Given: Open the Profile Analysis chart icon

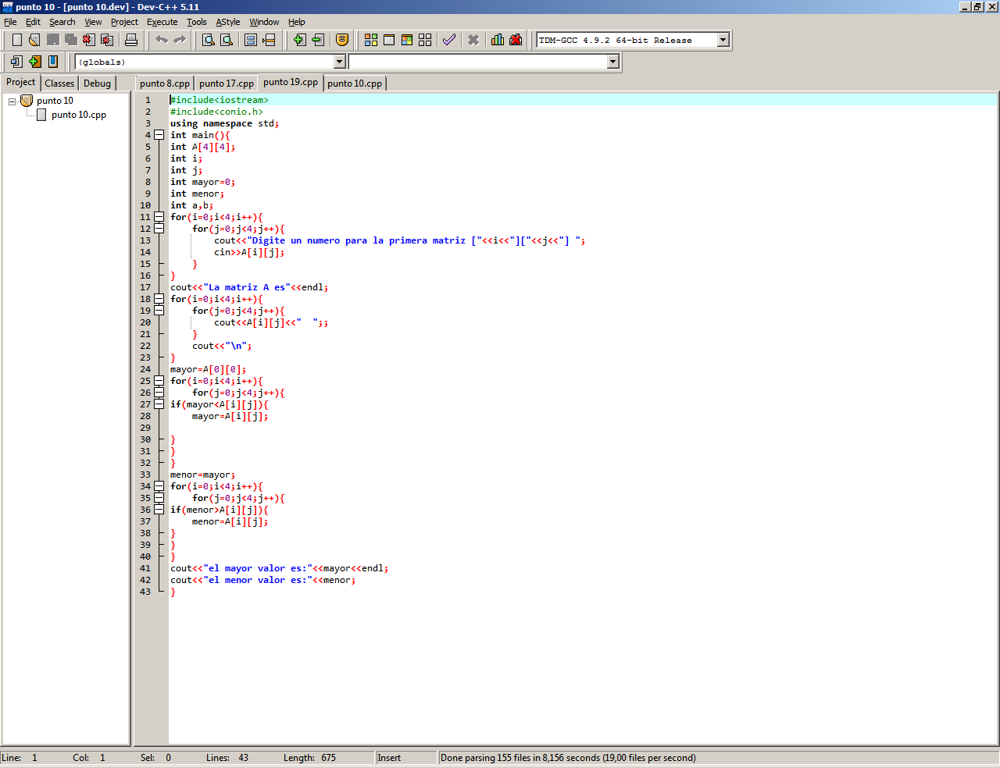Looking at the screenshot, I should coord(498,40).
